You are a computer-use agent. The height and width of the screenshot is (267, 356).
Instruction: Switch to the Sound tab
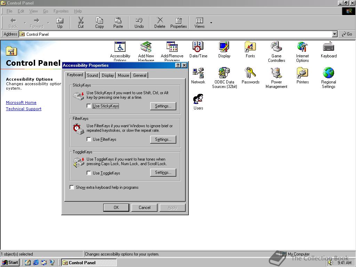(92, 75)
